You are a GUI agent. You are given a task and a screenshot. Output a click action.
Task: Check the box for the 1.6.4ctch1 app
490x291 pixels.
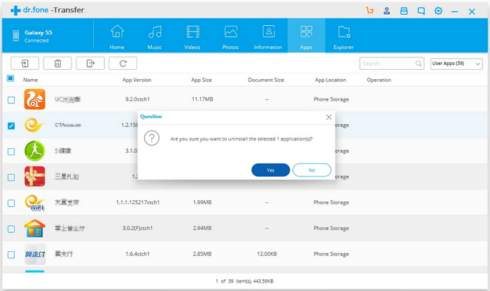click(11, 255)
